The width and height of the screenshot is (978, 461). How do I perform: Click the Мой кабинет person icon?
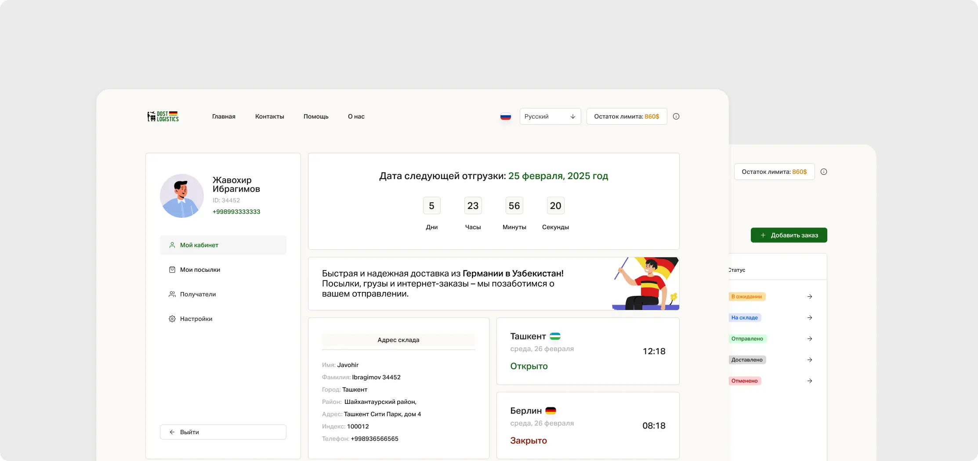click(x=172, y=245)
